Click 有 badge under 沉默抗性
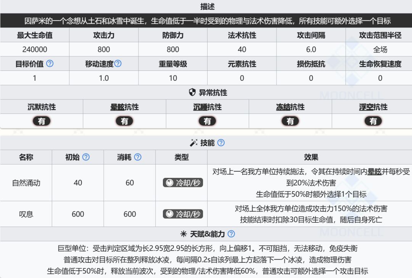 tap(42, 121)
